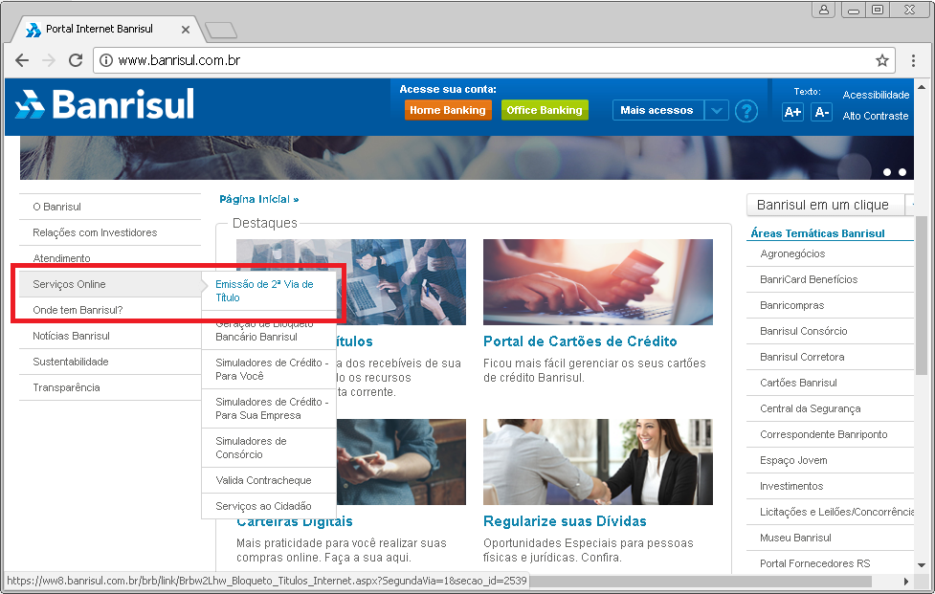The width and height of the screenshot is (935, 594).
Task: Click the Home Banking button
Action: [x=448, y=110]
